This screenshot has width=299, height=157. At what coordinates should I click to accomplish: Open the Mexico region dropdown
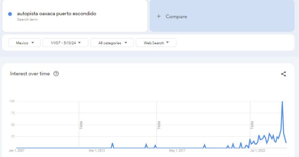pyautogui.click(x=25, y=43)
